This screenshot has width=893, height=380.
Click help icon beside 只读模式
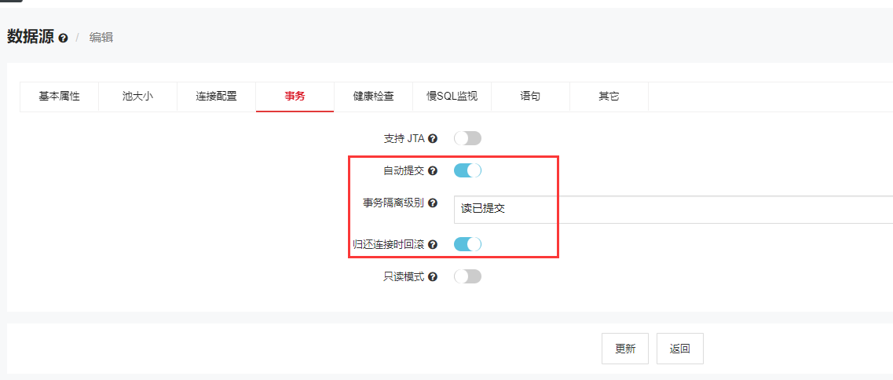click(x=433, y=277)
